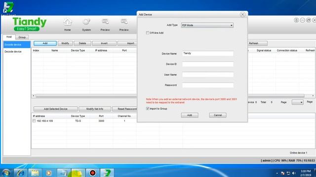This screenshot has height=177, width=316.
Task: Open Windows Explorer from the taskbar
Action: [35, 173]
